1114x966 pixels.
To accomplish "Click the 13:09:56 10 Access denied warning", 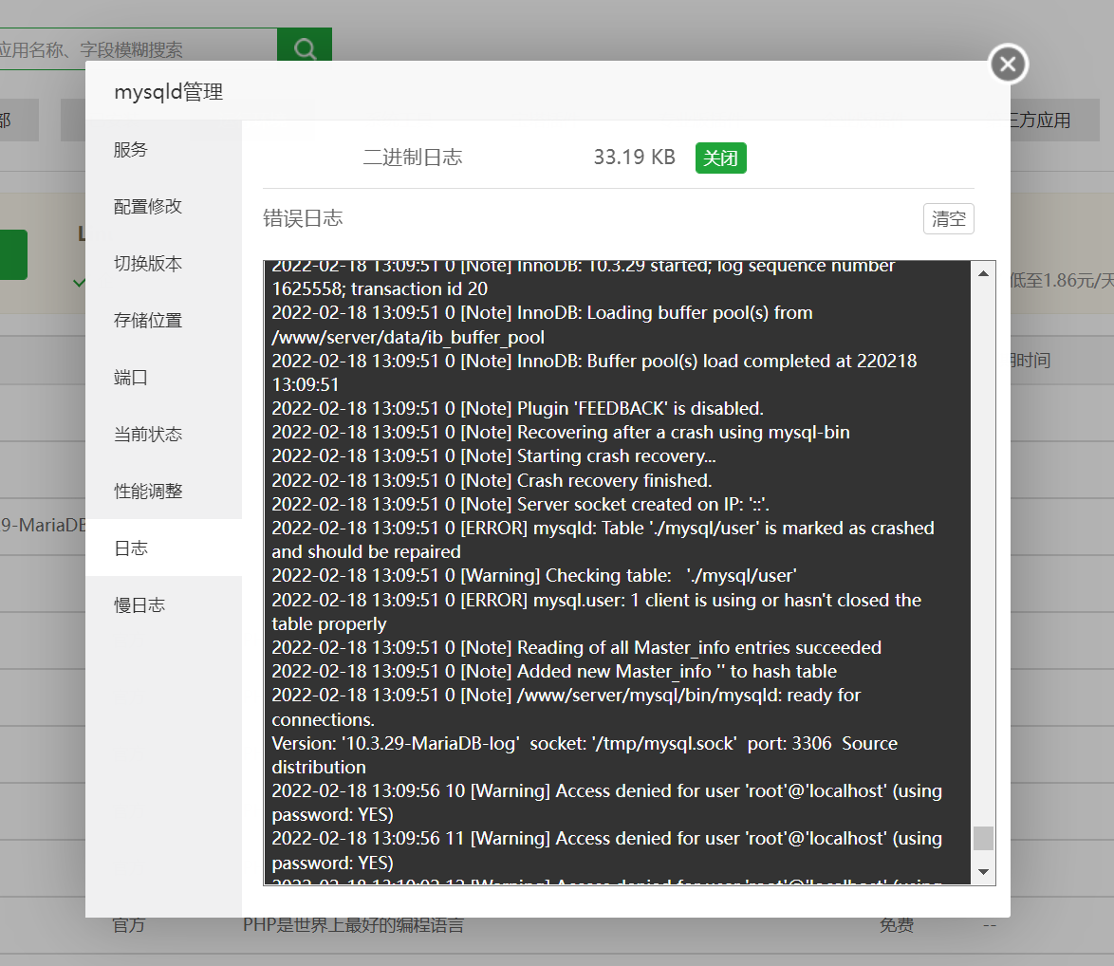I will tap(606, 803).
